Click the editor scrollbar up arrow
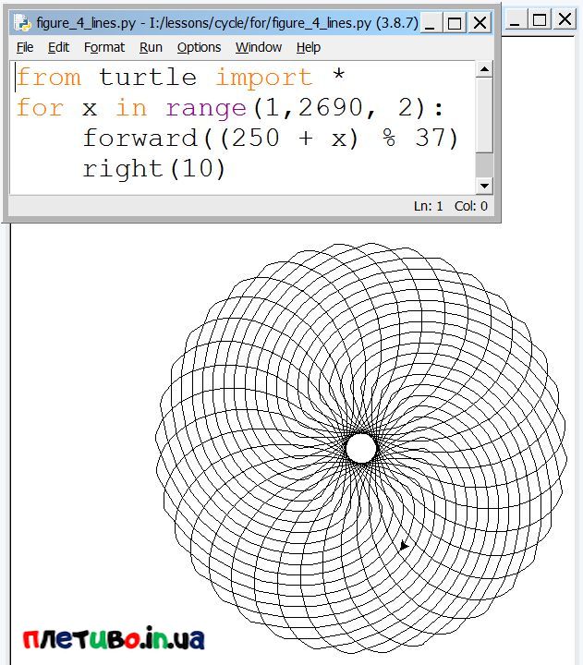The height and width of the screenshot is (665, 583). pyautogui.click(x=484, y=69)
